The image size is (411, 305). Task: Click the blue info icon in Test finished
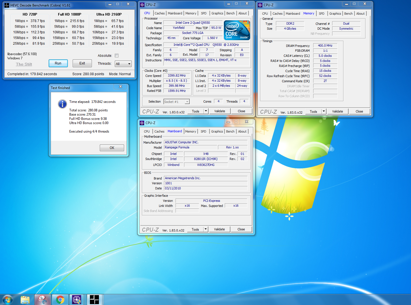62,104
